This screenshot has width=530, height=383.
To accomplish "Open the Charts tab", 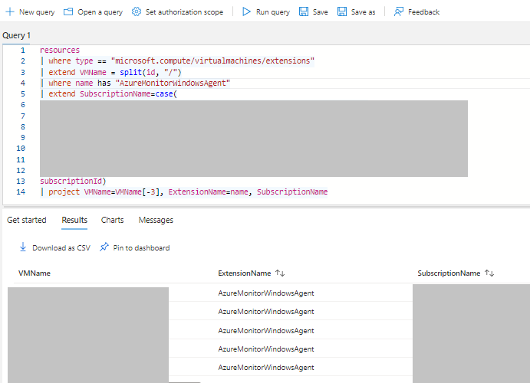I will [112, 220].
